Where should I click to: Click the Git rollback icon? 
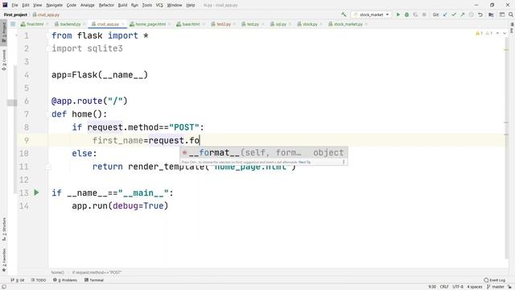(x=480, y=14)
